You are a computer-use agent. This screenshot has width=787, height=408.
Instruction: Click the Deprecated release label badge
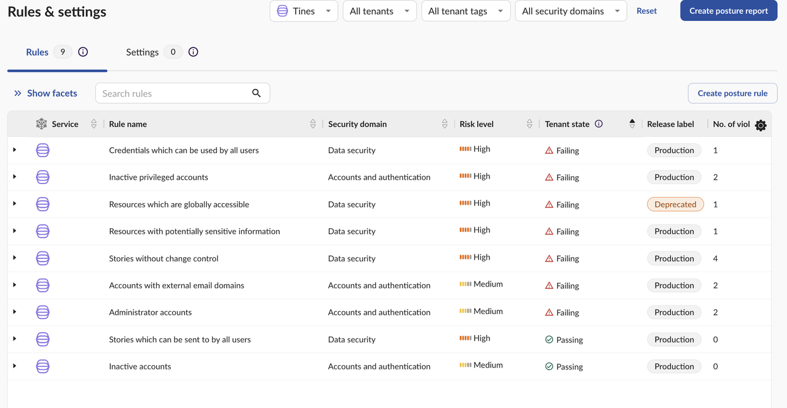coord(675,204)
